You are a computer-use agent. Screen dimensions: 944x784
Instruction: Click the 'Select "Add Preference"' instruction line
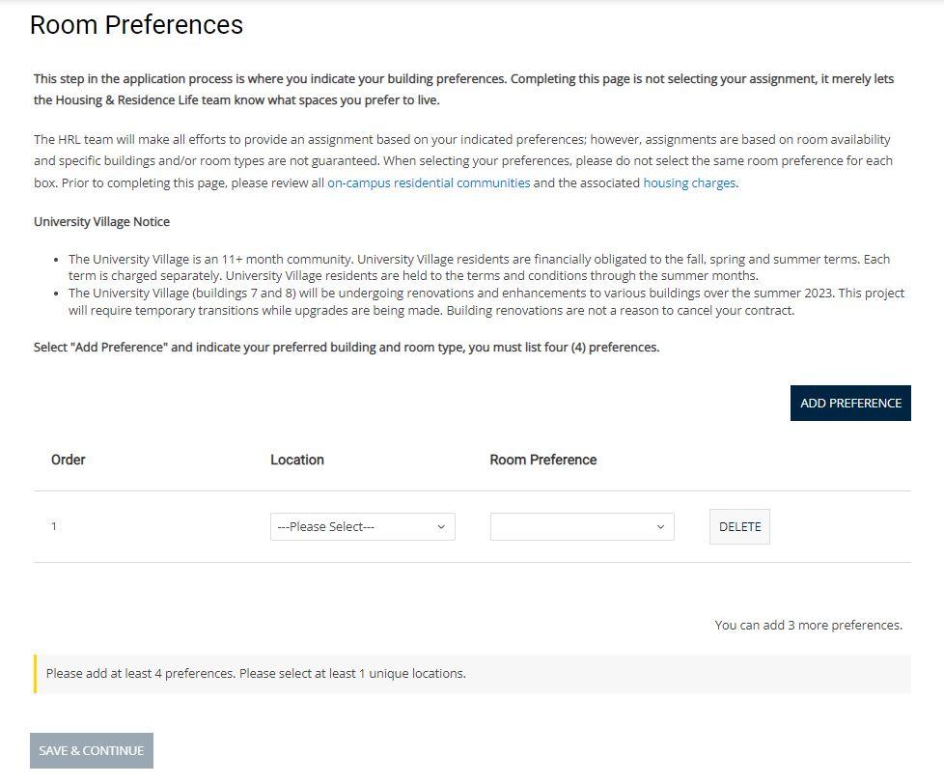pyautogui.click(x=347, y=348)
